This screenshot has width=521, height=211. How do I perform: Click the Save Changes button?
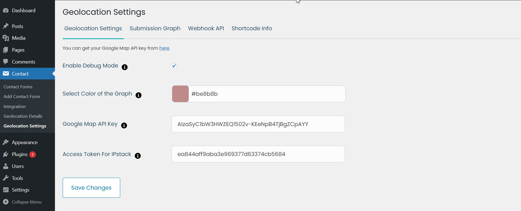coord(91,188)
